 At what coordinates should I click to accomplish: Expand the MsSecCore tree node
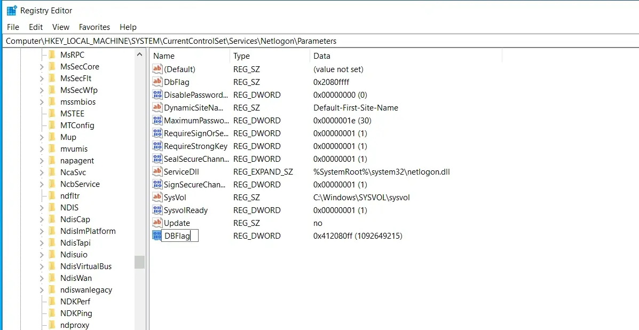coord(42,67)
